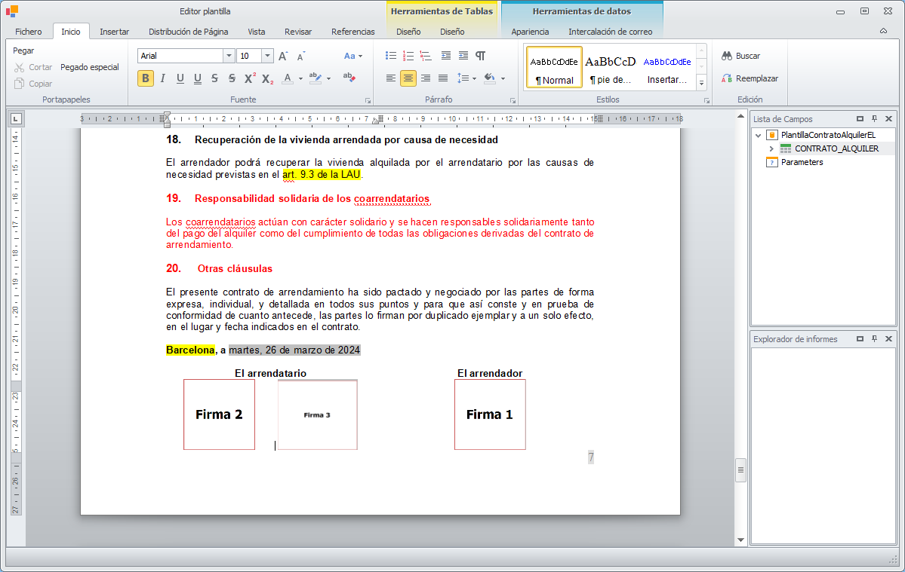Justify the paragraph text
This screenshot has width=905, height=572.
point(443,78)
